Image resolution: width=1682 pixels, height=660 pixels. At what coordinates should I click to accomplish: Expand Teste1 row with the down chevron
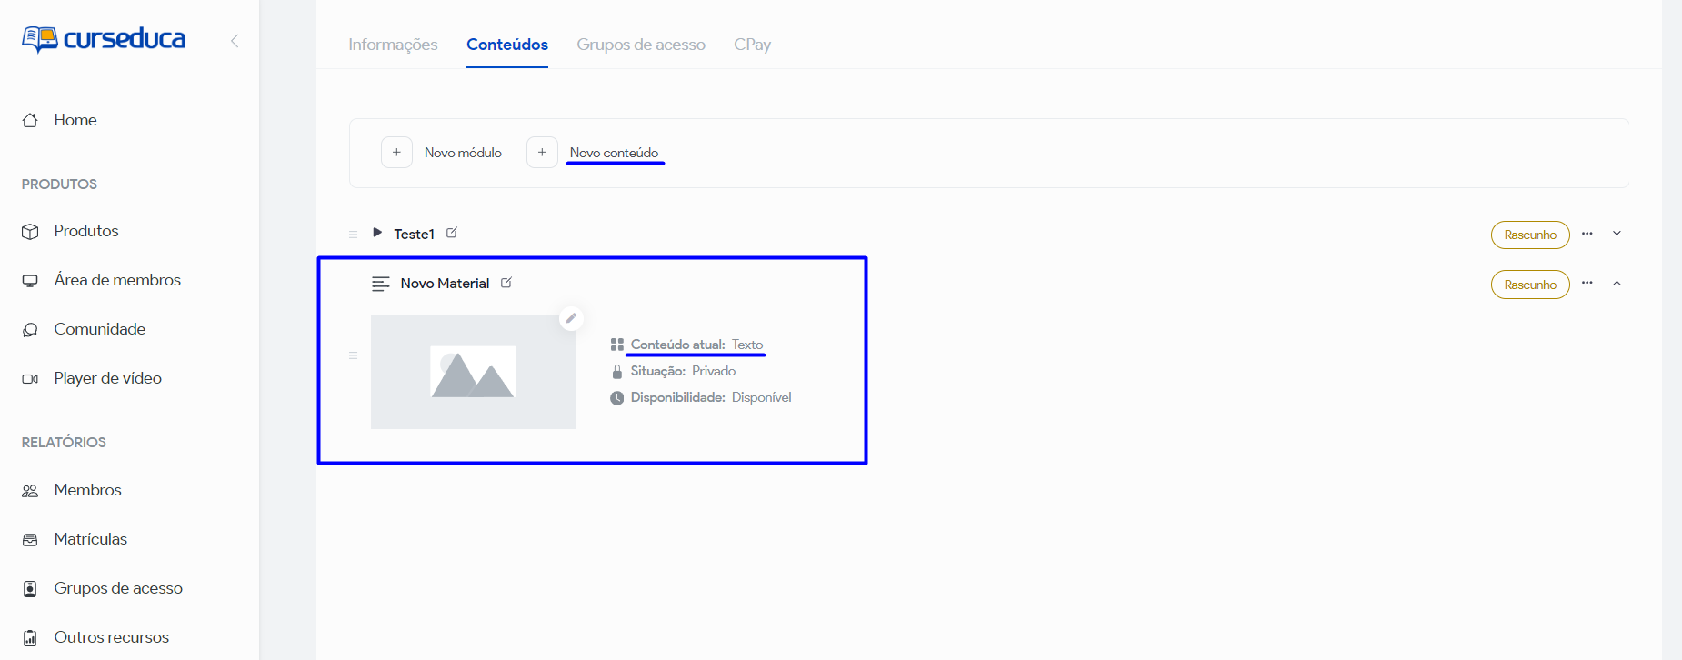[1617, 234]
